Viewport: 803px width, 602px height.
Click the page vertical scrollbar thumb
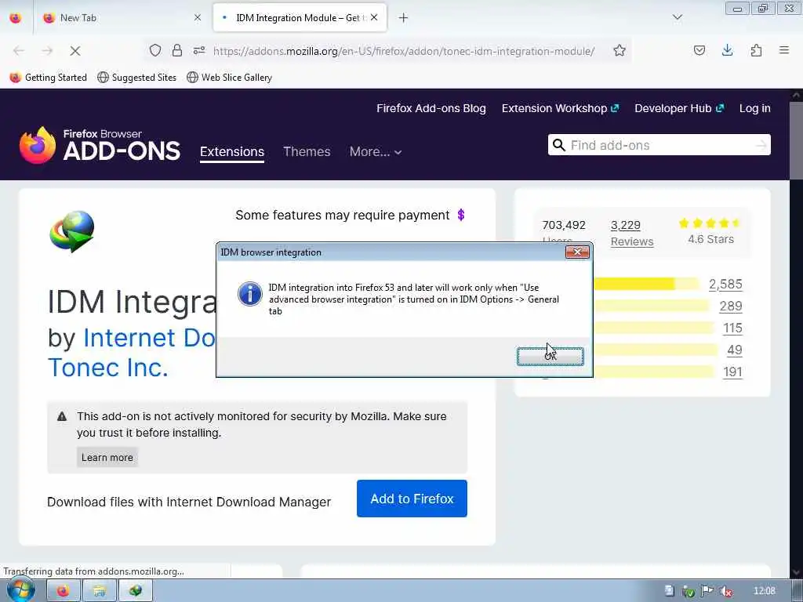point(797,140)
